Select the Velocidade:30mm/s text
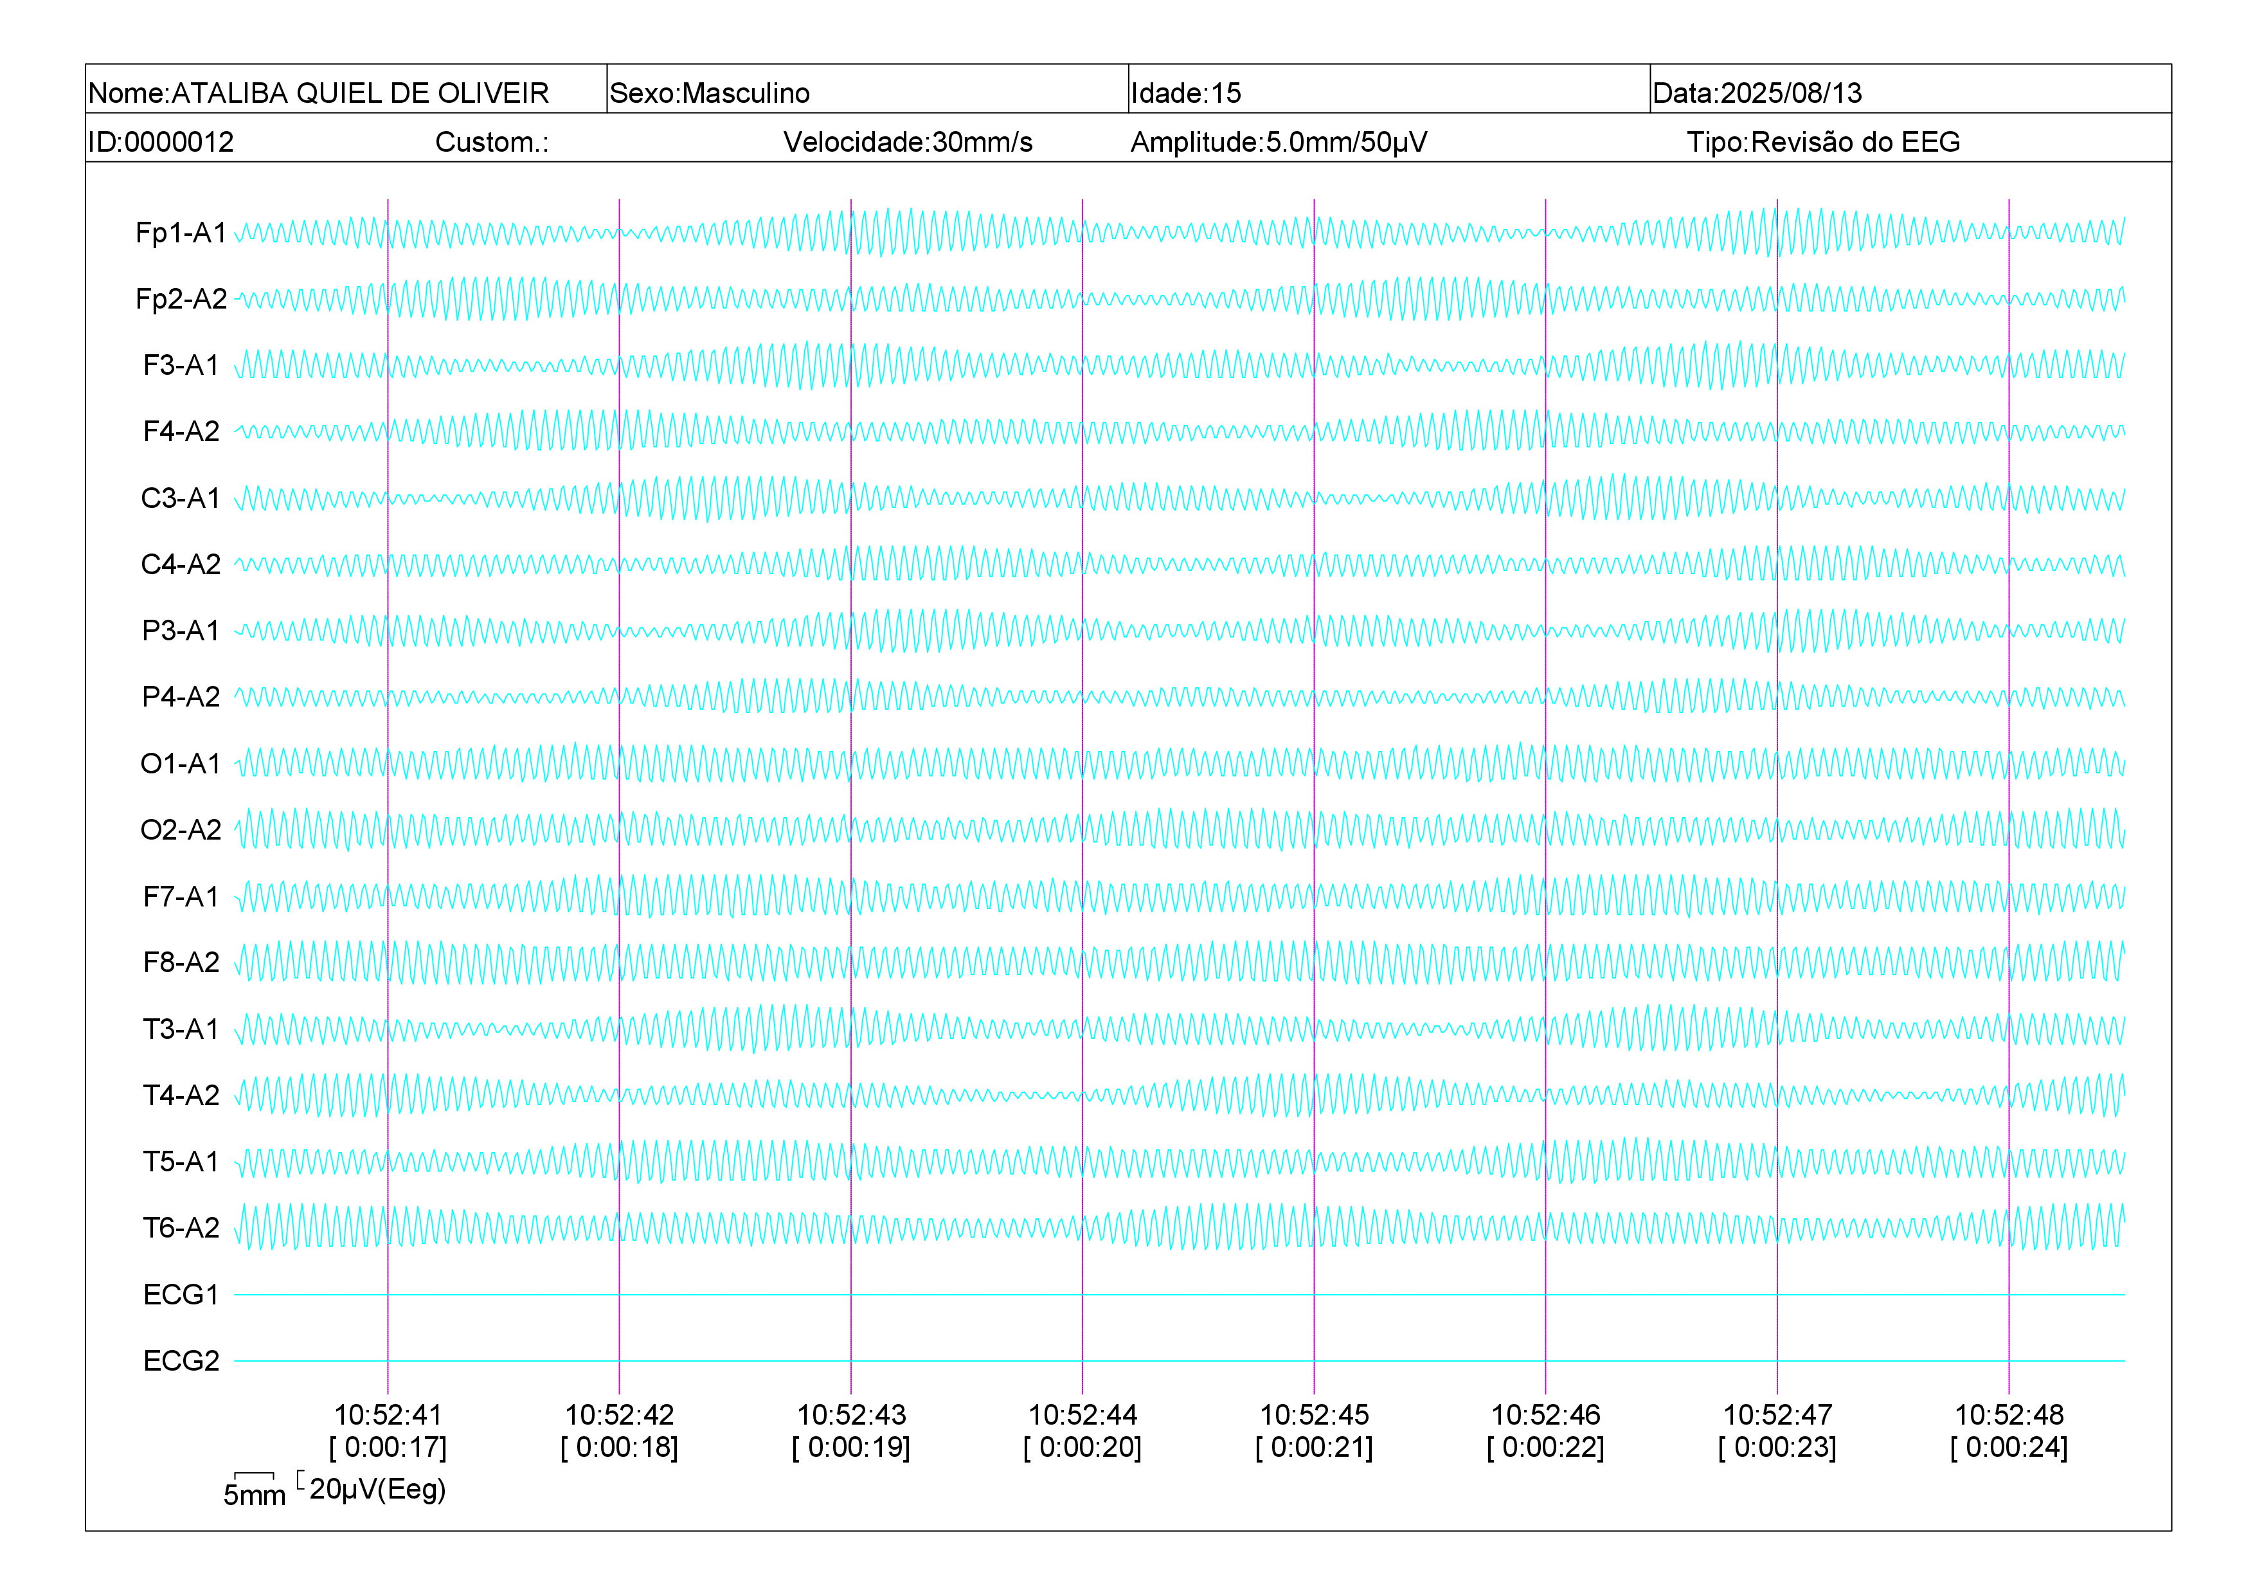 pyautogui.click(x=908, y=143)
